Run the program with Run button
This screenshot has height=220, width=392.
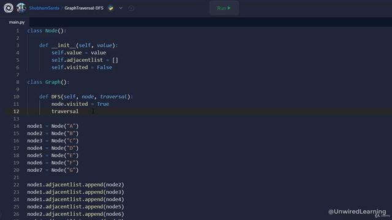coord(224,8)
